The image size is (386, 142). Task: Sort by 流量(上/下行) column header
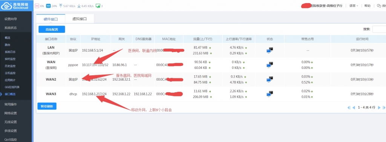pos(203,39)
